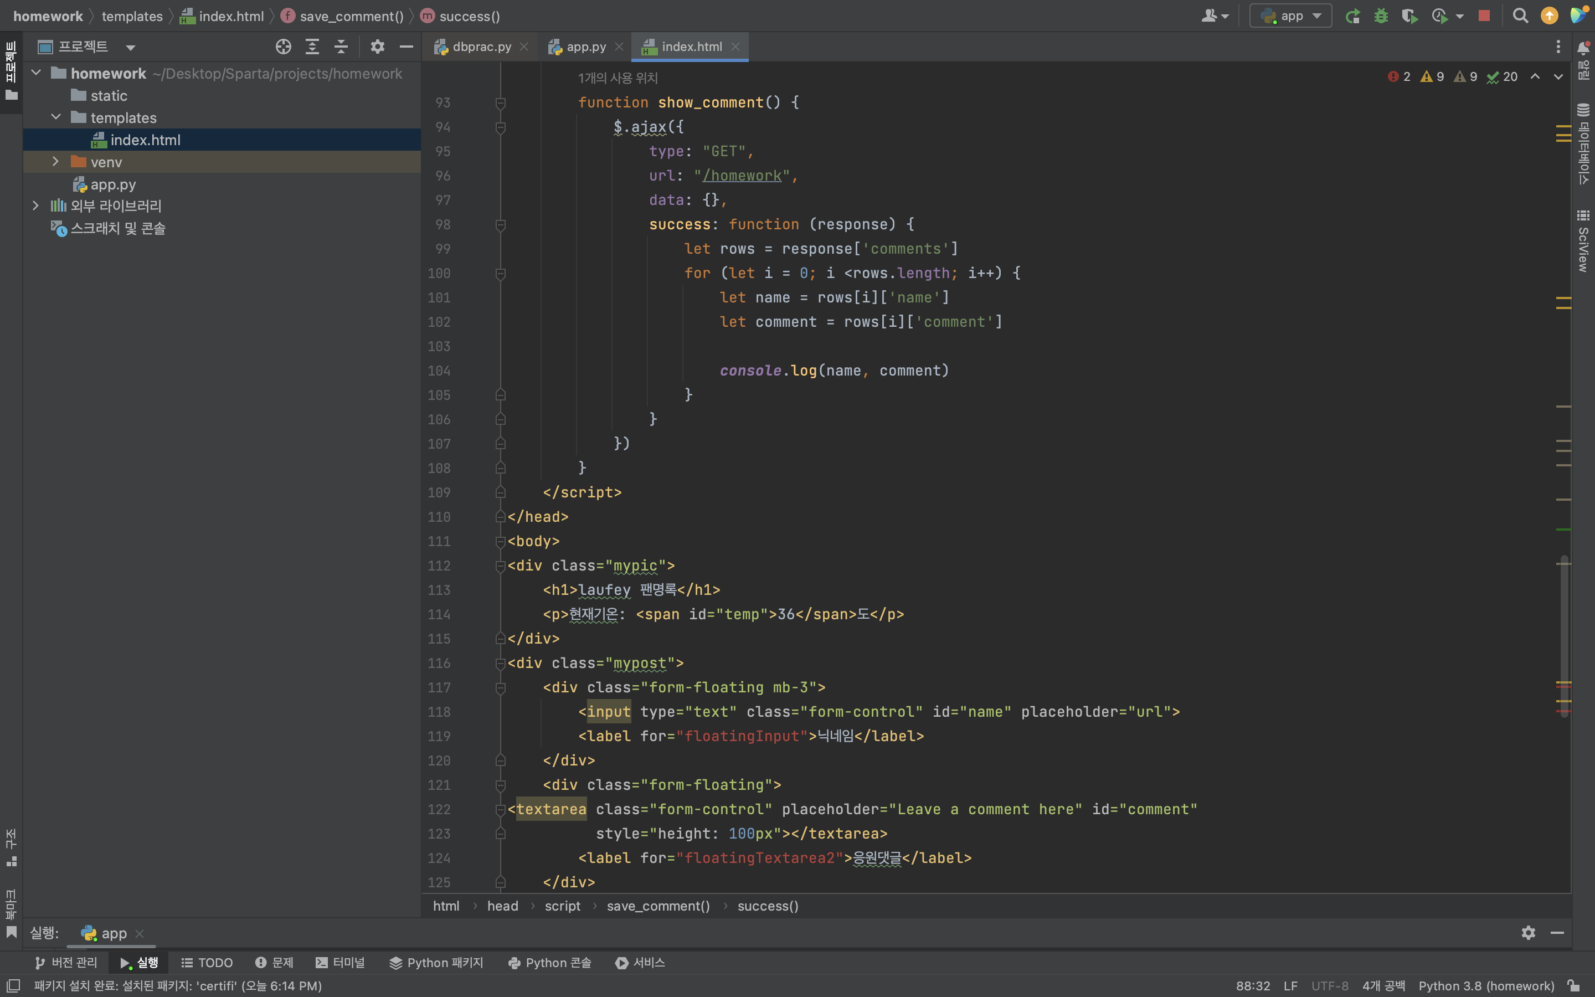This screenshot has height=997, width=1595.
Task: Open the 데이터베이스 database tool window
Action: click(1583, 144)
